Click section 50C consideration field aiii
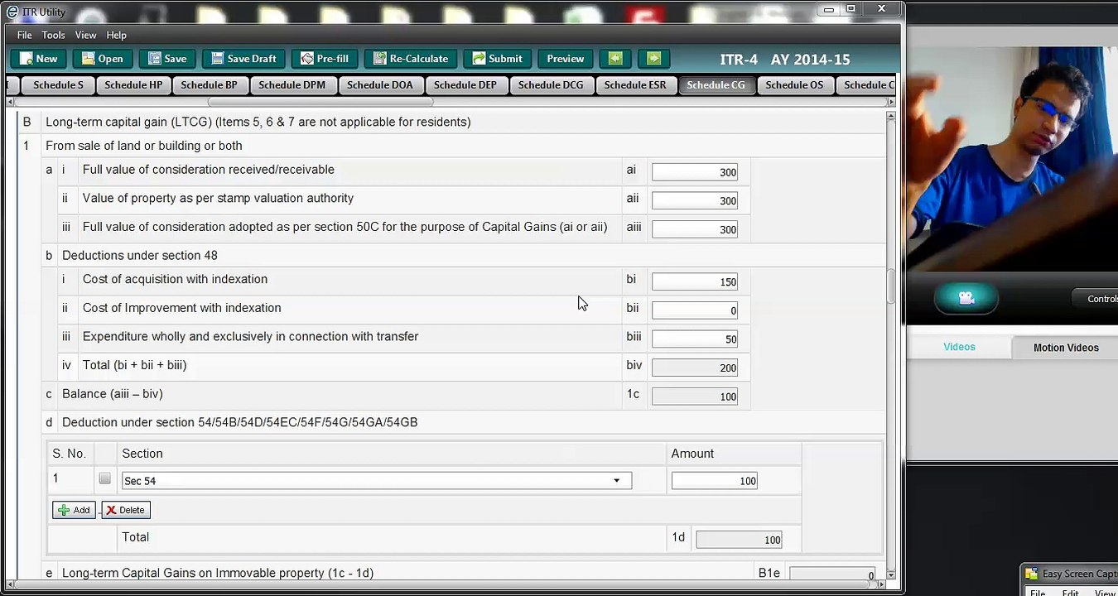The image size is (1118, 596). [x=695, y=229]
